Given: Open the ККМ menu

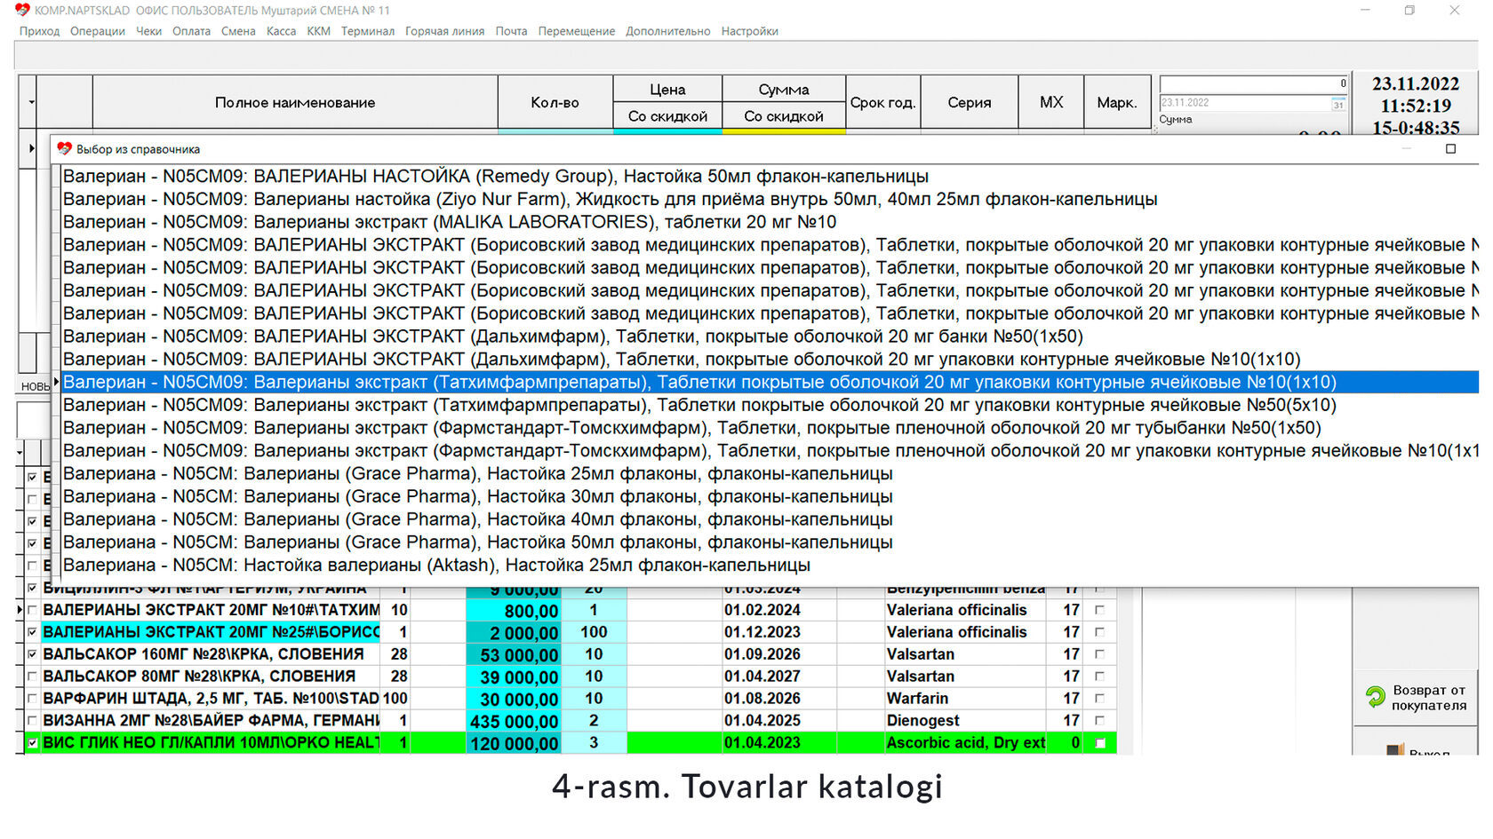Looking at the screenshot, I should tap(318, 31).
